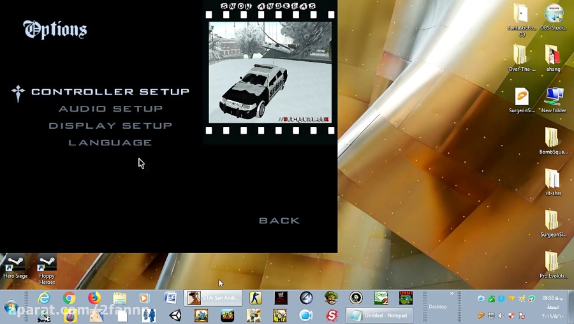574x324 pixels.
Task: Select the Pro.Evoluti... desktop folder
Action: pyautogui.click(x=553, y=265)
